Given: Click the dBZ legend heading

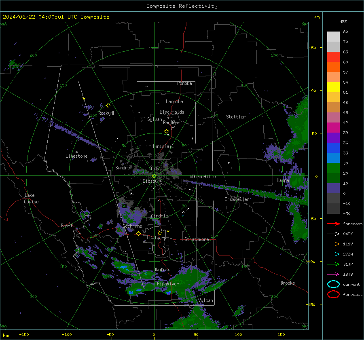Looking at the screenshot, I should click(343, 21).
